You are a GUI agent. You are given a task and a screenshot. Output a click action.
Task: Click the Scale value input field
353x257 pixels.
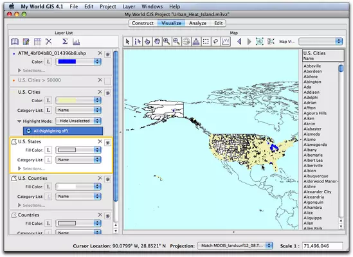point(322,245)
